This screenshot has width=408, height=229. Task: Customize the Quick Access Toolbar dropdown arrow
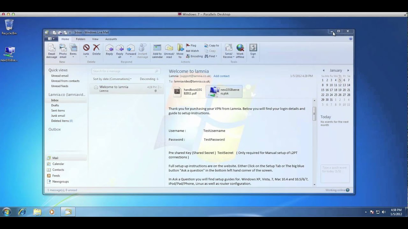coord(70,32)
